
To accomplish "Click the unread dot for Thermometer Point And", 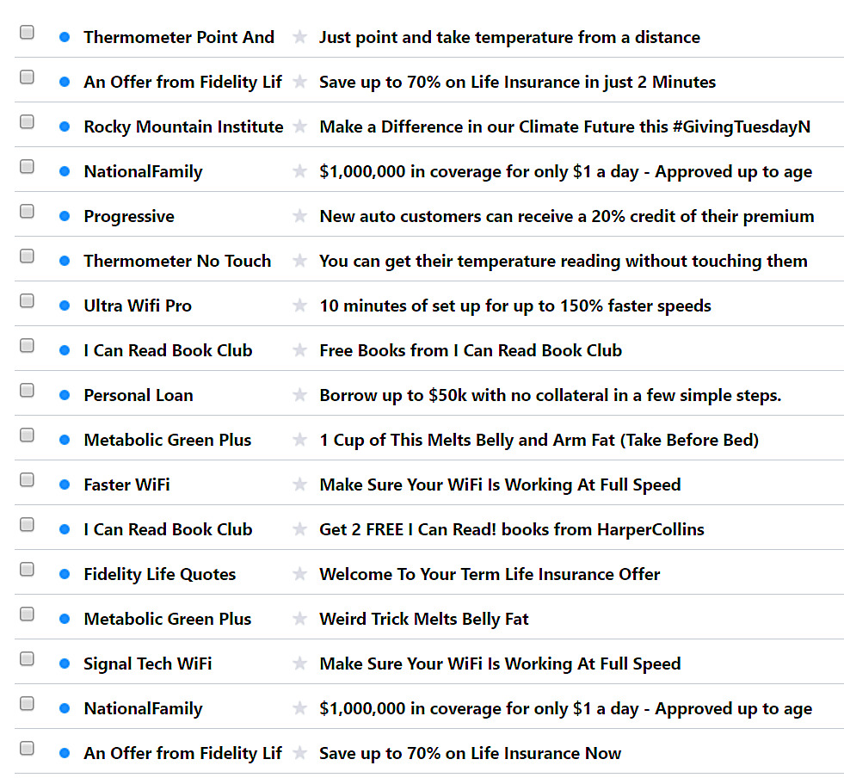I will tap(65, 37).
